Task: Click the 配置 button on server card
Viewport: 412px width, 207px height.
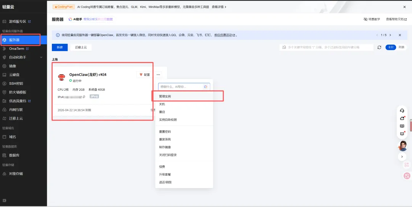Action: (x=144, y=75)
